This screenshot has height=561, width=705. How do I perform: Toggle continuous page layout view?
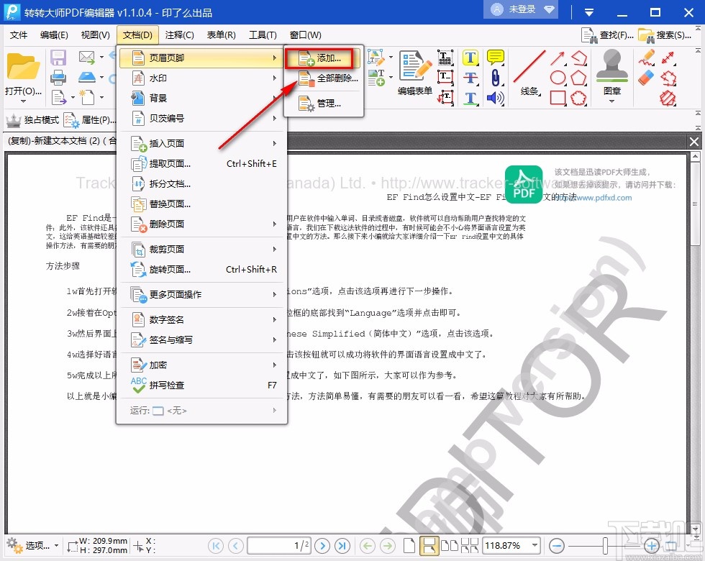point(429,546)
